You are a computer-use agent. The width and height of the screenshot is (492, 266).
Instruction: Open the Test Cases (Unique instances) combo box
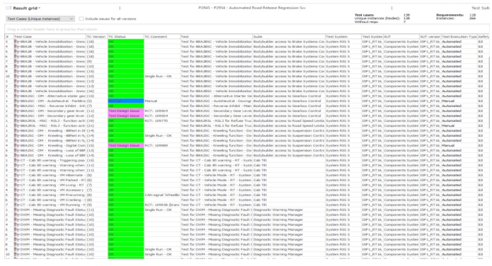click(x=40, y=19)
